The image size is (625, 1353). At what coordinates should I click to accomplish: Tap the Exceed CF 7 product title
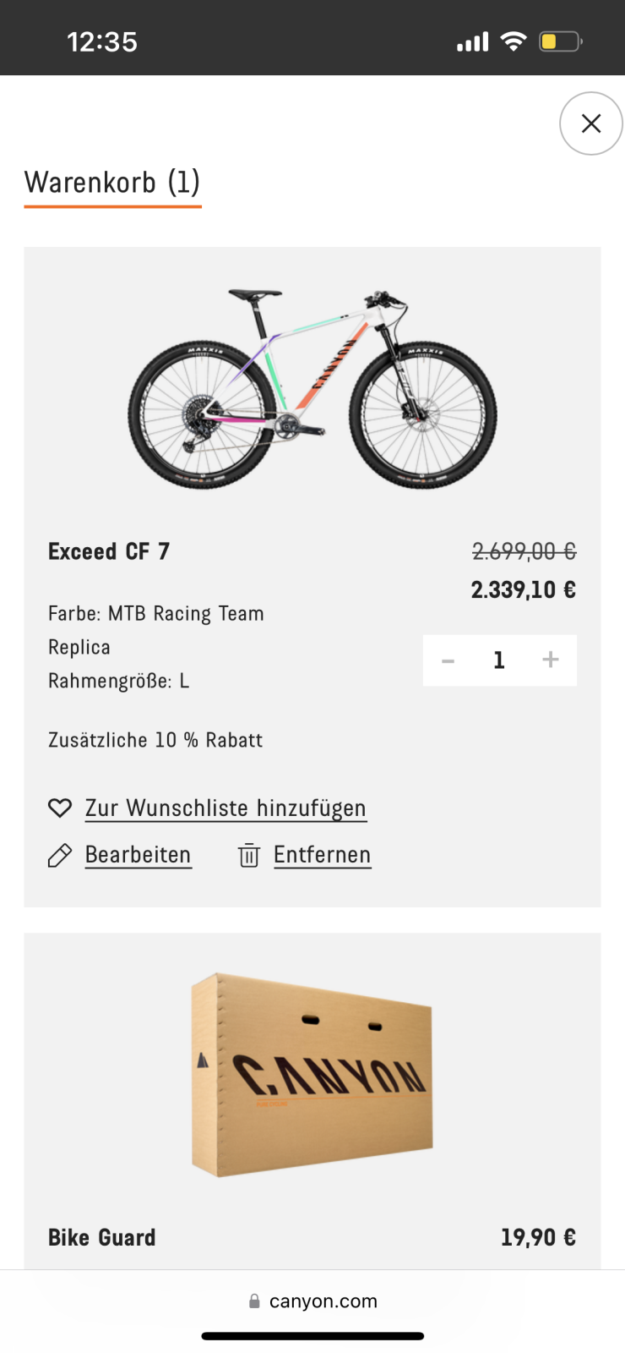[109, 551]
